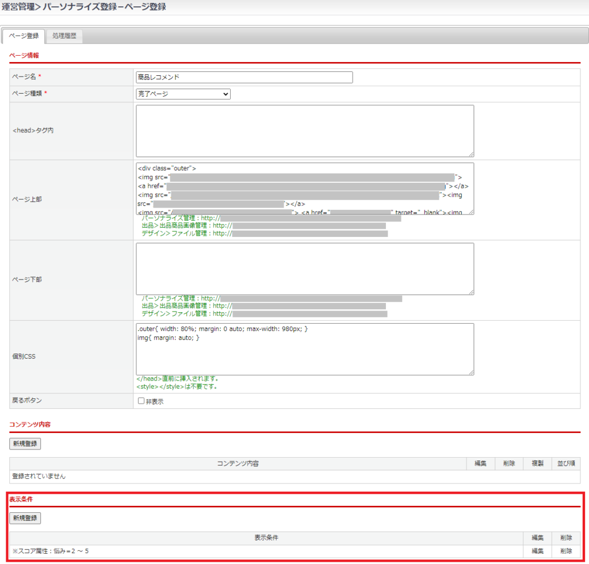Viewport: 589px width, 564px height.
Task: Click the ページ下部 textarea resize handle
Action: (x=471, y=292)
